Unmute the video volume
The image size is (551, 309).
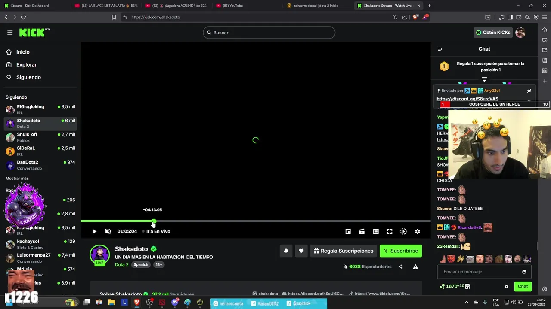(108, 231)
